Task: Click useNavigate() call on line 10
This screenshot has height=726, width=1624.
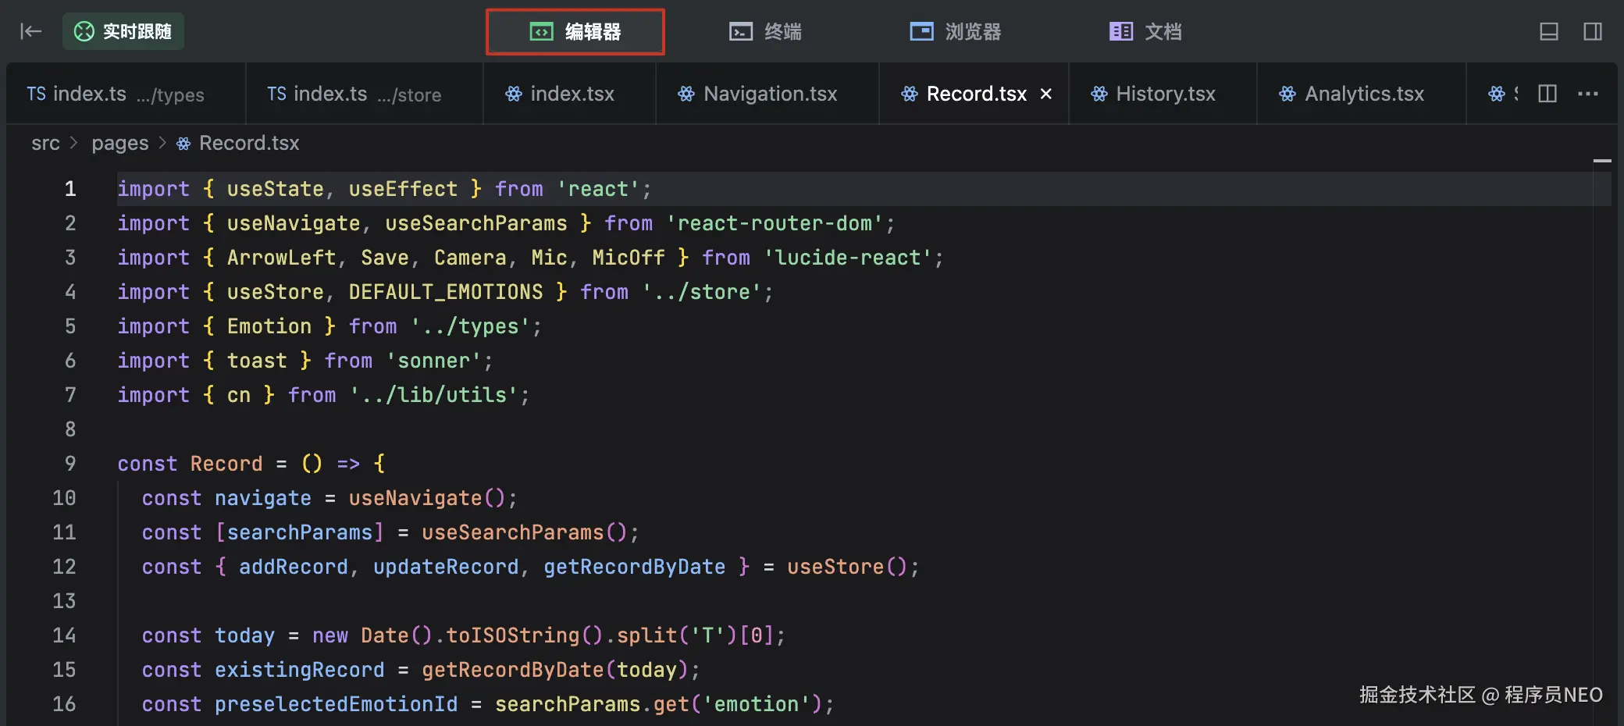Action: click(x=427, y=498)
